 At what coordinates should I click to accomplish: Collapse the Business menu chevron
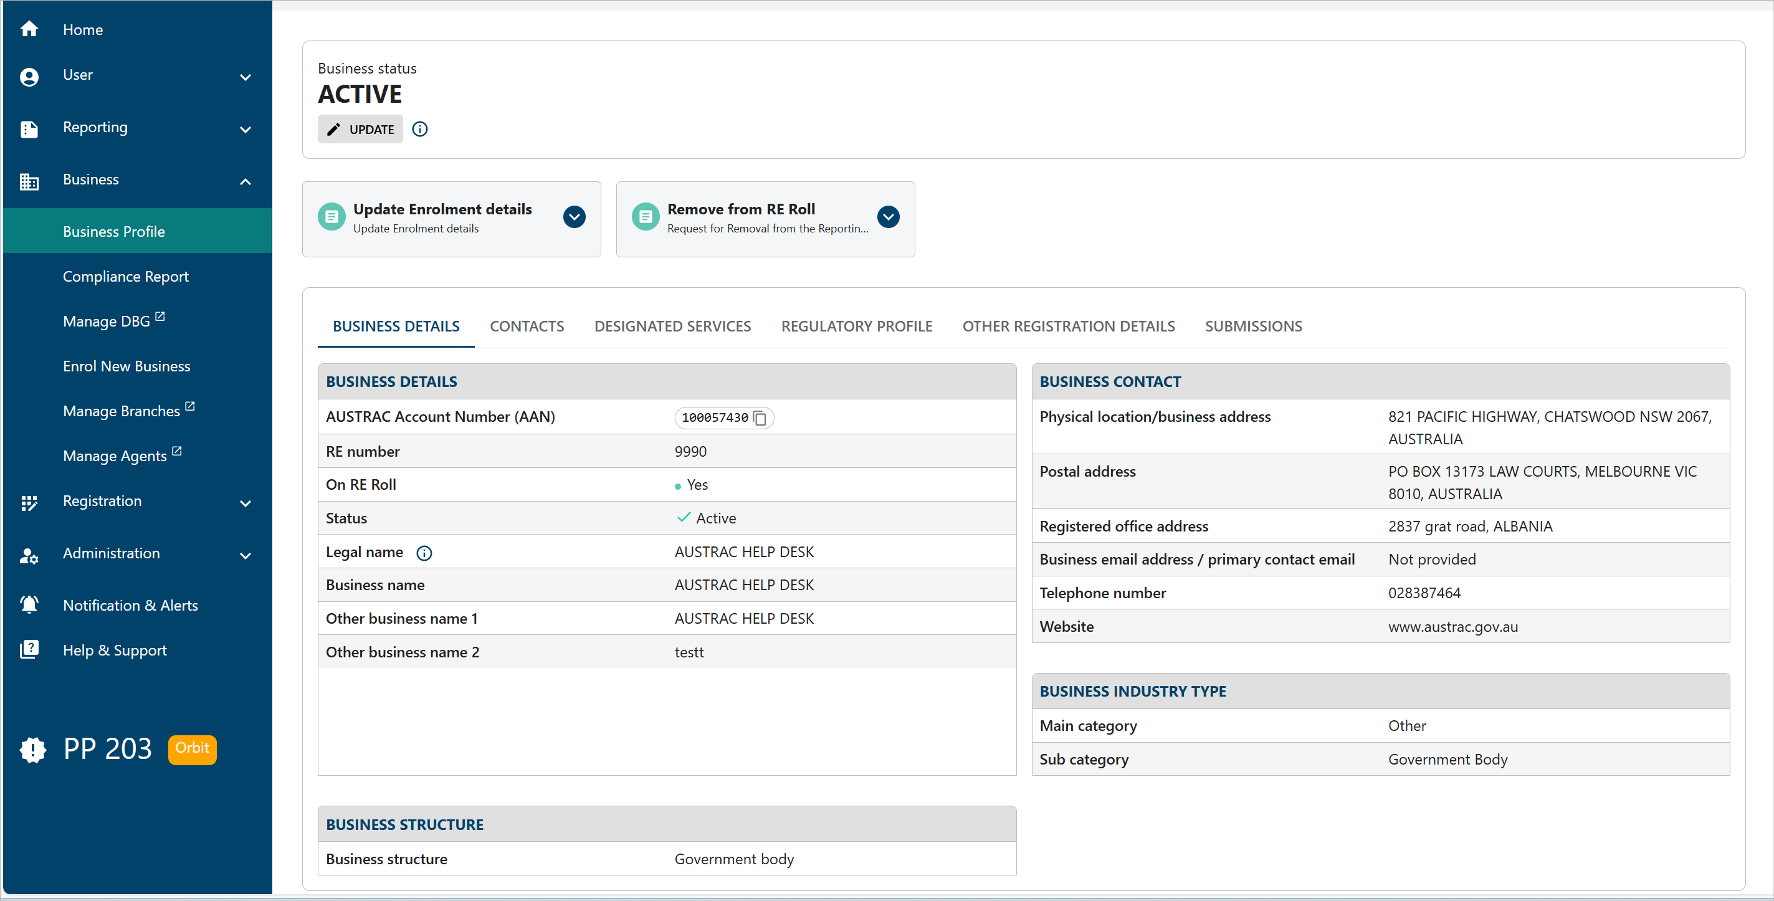coord(245,182)
